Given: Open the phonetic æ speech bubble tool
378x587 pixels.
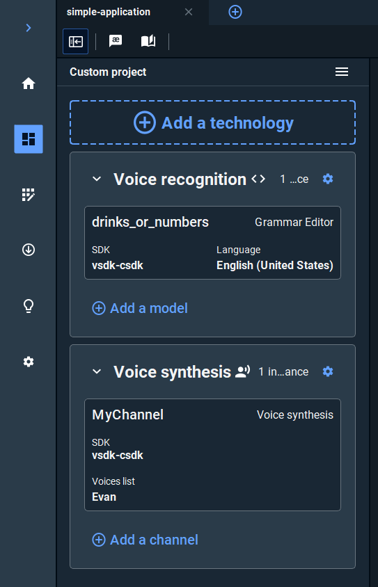Looking at the screenshot, I should 116,41.
